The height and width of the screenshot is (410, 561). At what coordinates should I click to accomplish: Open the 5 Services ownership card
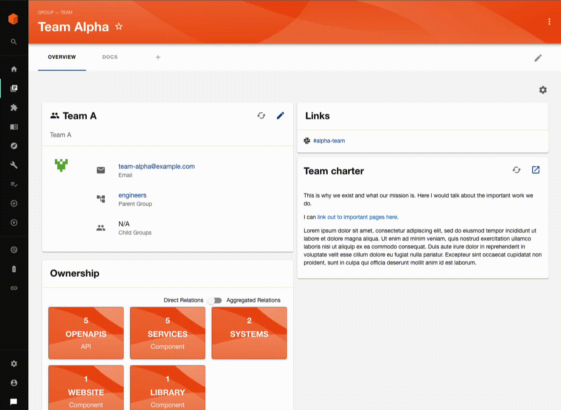(168, 333)
